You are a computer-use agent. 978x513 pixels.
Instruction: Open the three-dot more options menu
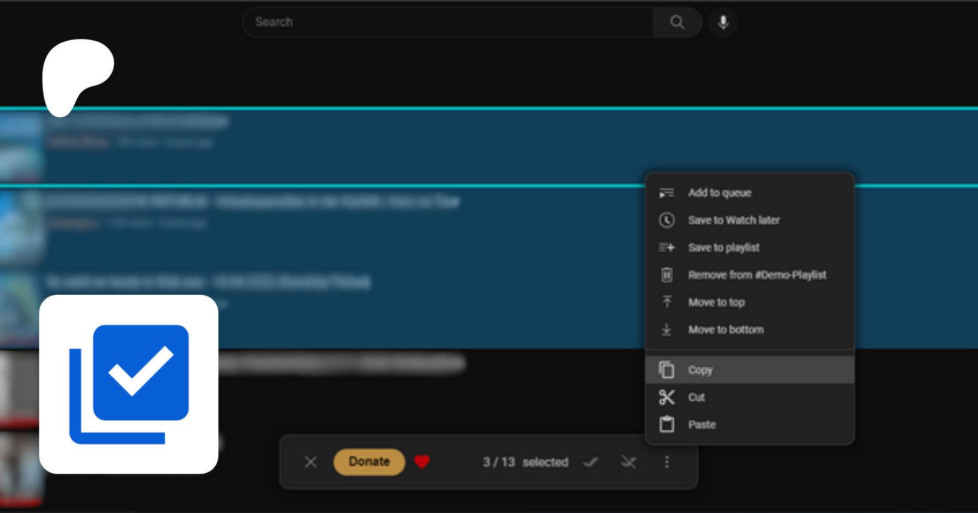pos(667,462)
